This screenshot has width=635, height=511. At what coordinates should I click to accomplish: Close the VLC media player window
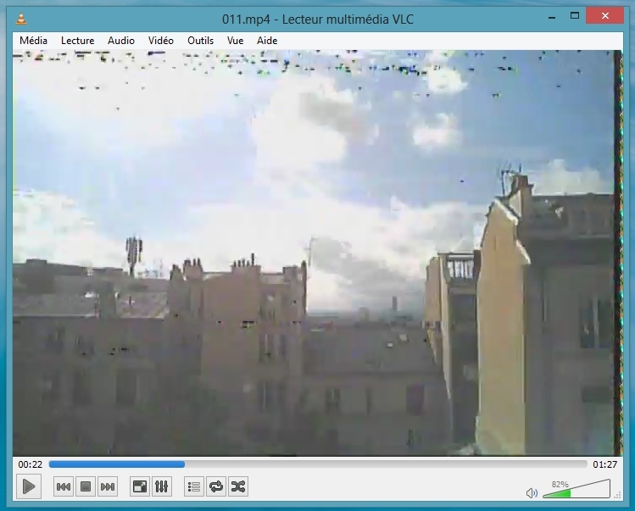605,16
